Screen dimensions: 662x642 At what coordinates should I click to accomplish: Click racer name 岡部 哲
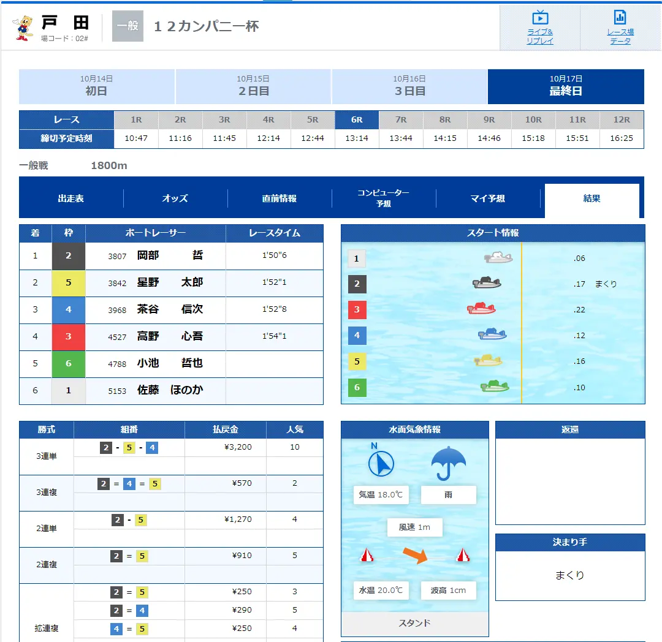pos(170,256)
